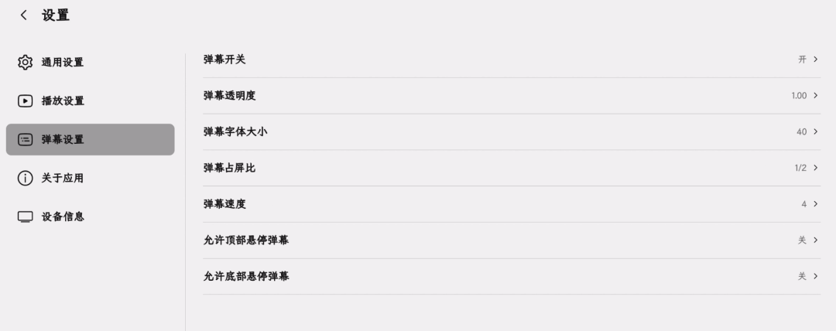The image size is (836, 331).
Task: Open 弹幕速度 value 4 selector
Action: (x=809, y=204)
